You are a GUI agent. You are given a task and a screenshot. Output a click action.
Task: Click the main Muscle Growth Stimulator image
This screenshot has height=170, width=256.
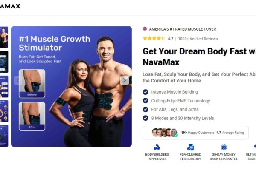(71, 86)
